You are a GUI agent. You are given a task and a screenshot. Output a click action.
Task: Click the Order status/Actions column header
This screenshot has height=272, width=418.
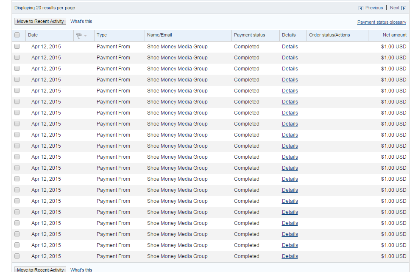(x=329, y=35)
